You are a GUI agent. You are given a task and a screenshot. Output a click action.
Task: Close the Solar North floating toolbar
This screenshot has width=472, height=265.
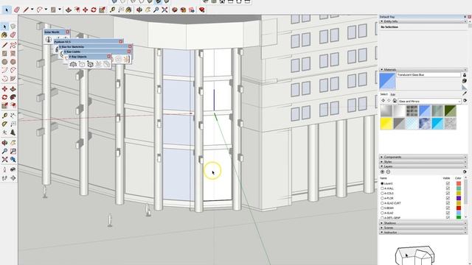(67, 32)
